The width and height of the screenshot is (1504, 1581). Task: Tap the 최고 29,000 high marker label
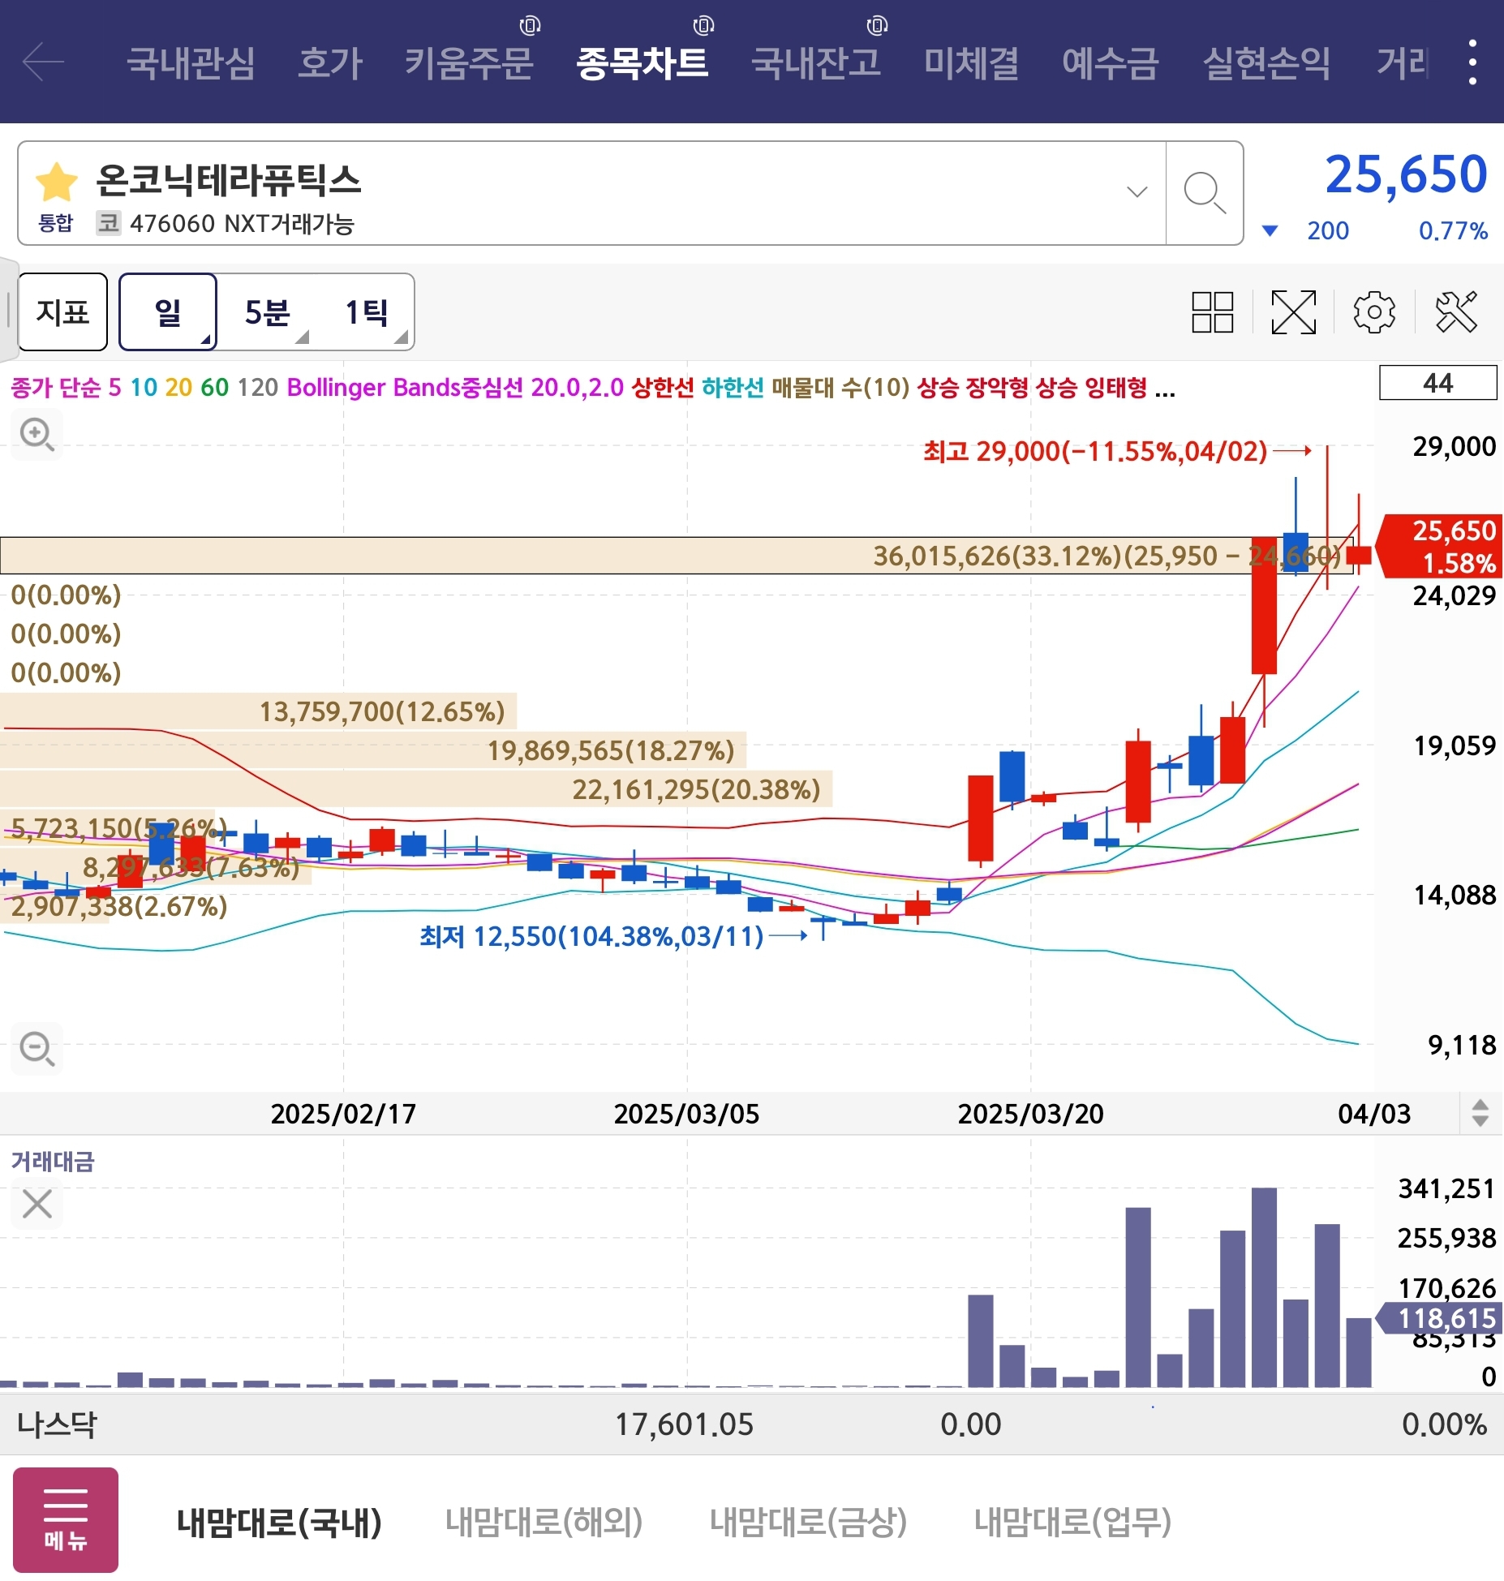pos(1095,450)
